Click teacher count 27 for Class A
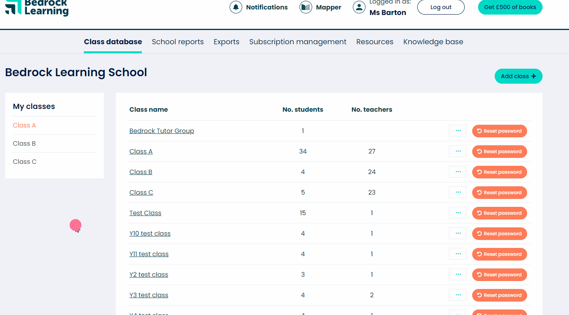This screenshot has width=569, height=315. (x=372, y=152)
